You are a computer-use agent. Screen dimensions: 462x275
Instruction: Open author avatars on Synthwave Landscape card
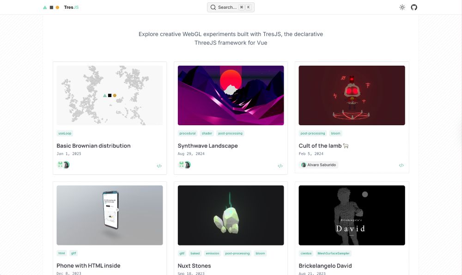point(184,165)
